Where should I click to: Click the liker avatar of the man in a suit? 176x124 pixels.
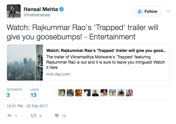click(x=95, y=93)
